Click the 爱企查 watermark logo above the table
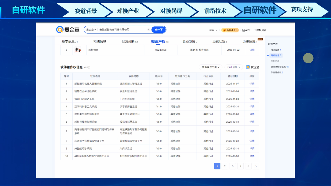 coord(253,67)
